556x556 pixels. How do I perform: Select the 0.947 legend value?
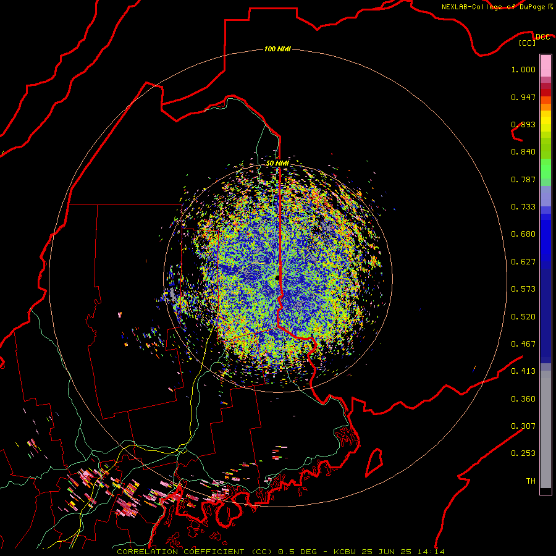(523, 97)
